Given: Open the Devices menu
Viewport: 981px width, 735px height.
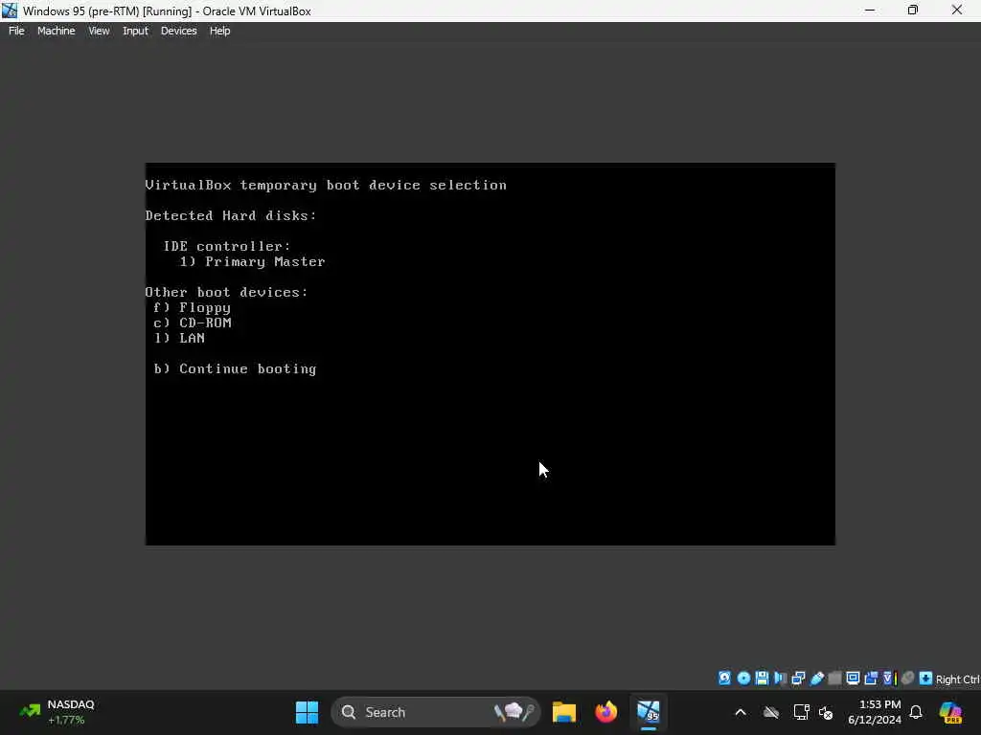Looking at the screenshot, I should point(179,31).
